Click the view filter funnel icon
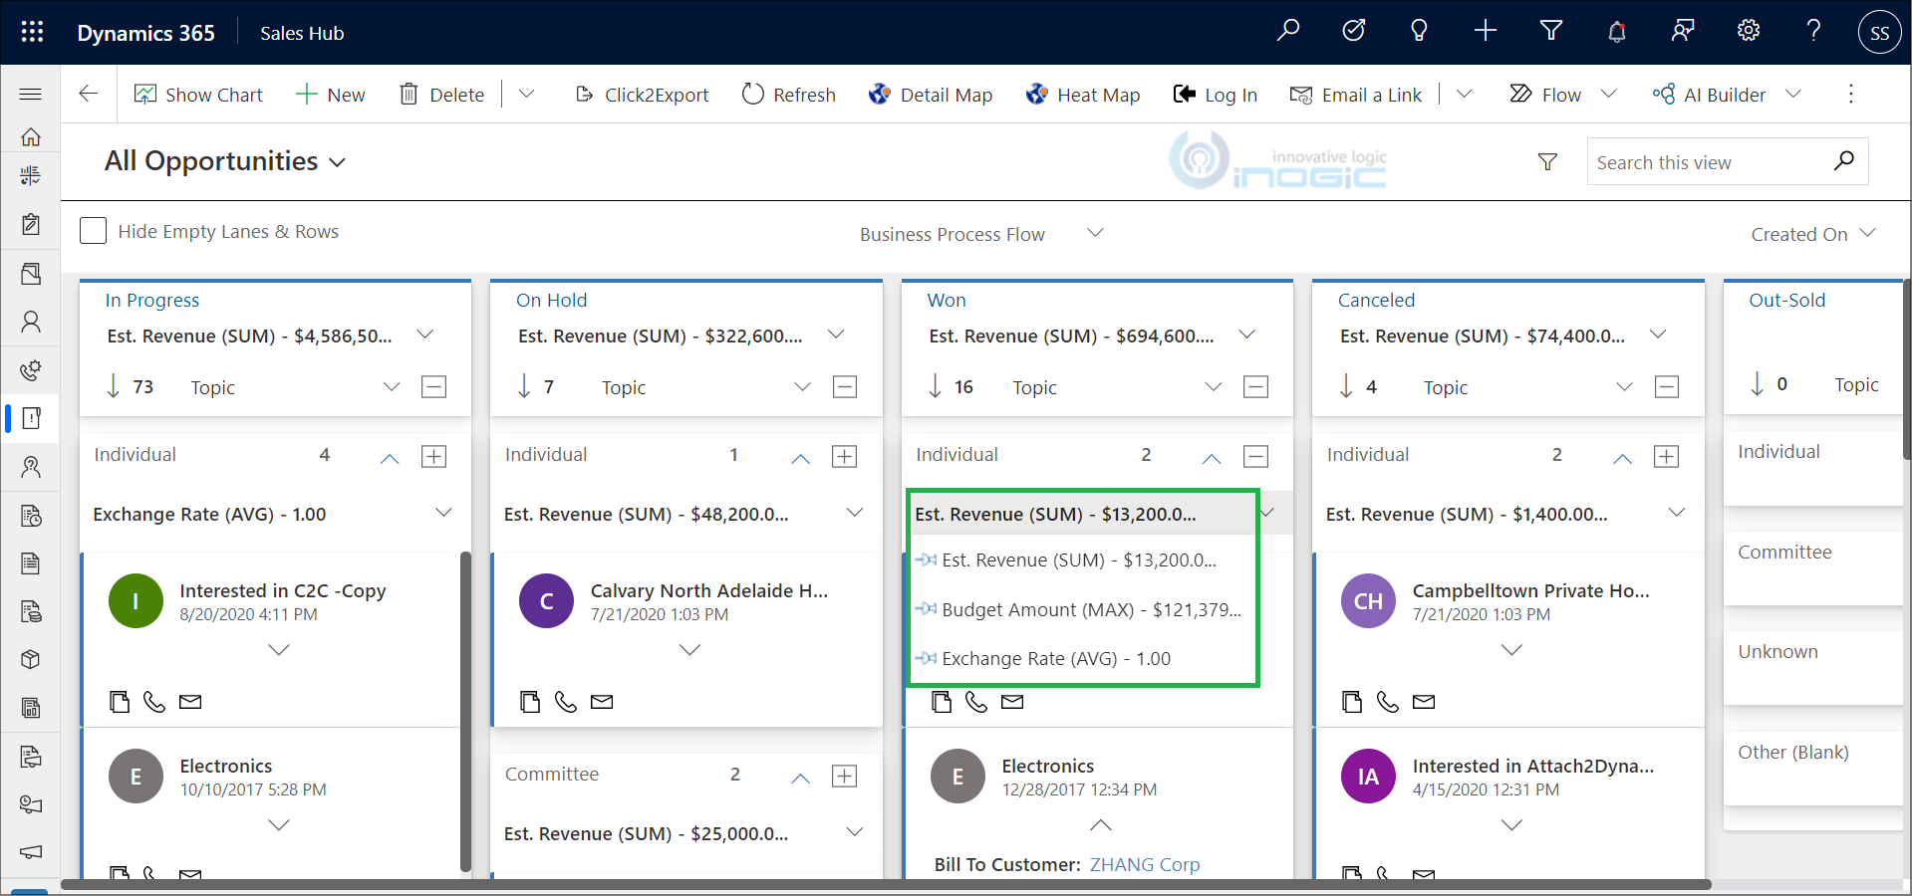Image resolution: width=1912 pixels, height=896 pixels. pos(1547,161)
